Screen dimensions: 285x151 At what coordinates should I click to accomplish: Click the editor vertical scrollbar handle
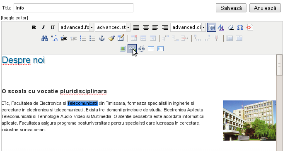(x=279, y=65)
